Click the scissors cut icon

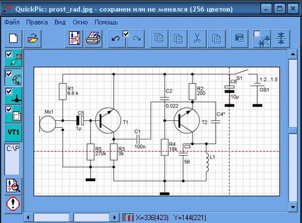coord(197,38)
